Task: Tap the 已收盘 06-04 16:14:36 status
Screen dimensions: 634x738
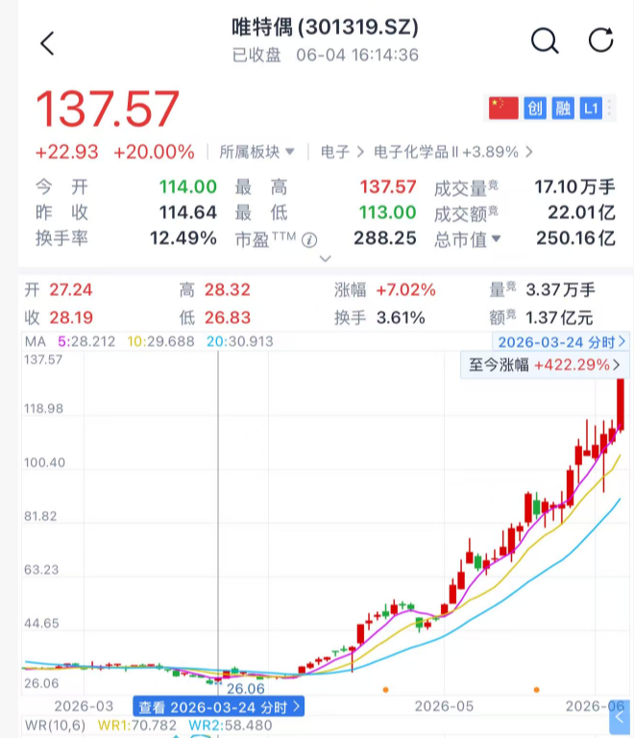Action: coord(325,55)
